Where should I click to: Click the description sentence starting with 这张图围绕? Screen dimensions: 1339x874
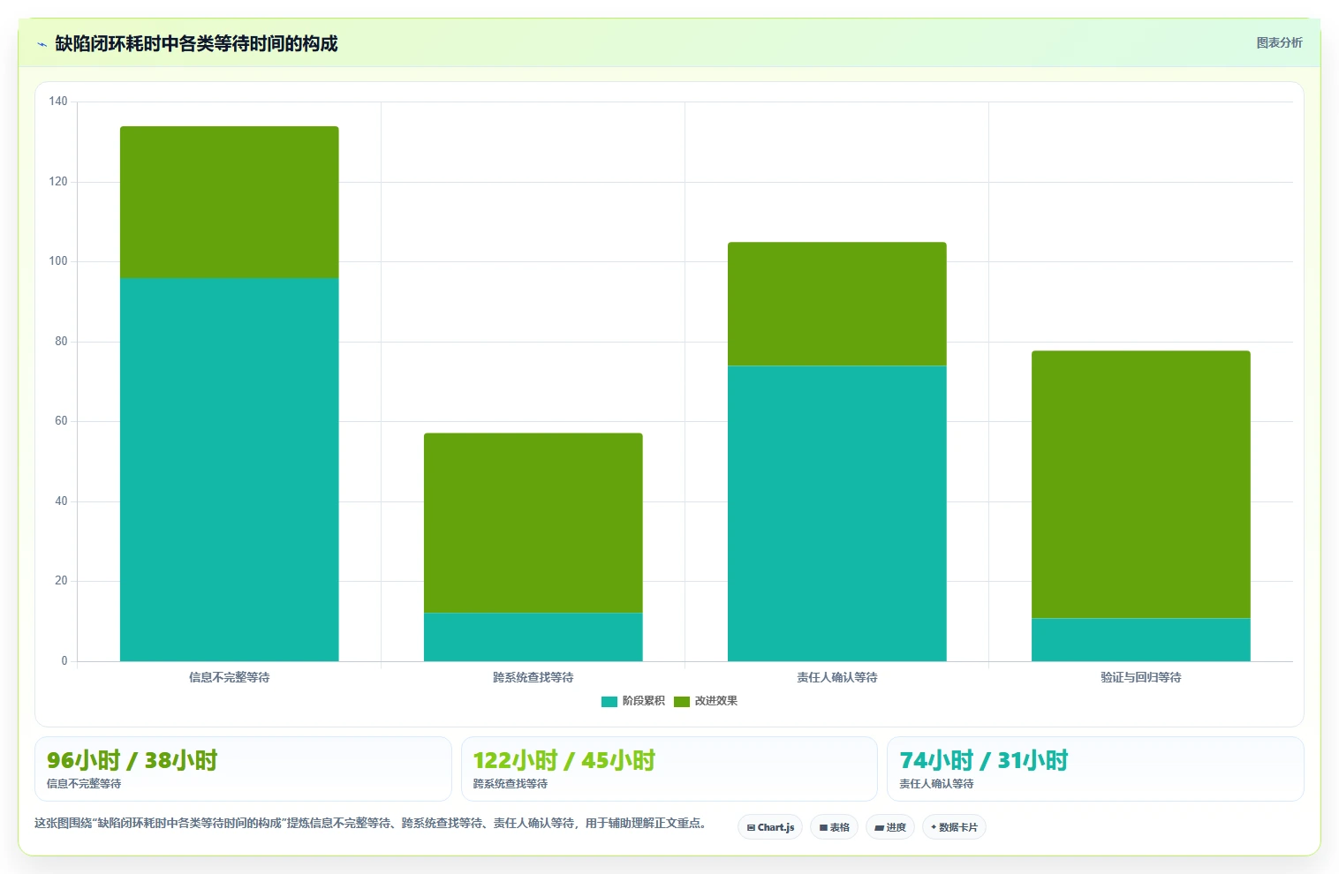coord(370,823)
